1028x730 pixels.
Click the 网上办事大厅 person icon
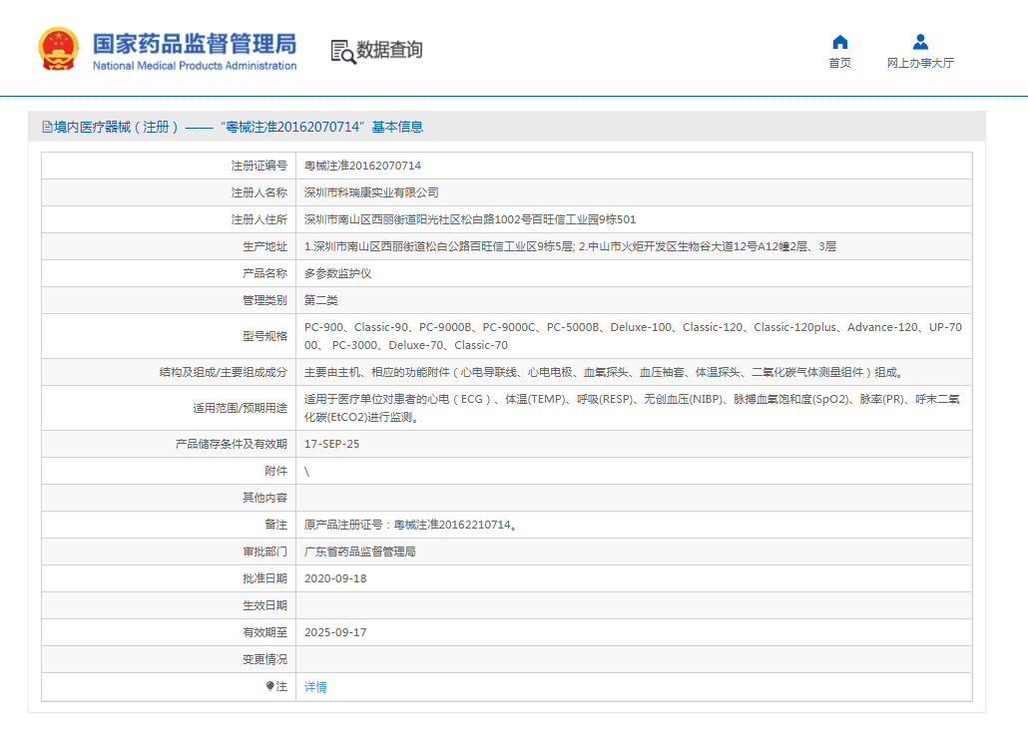pyautogui.click(x=919, y=40)
